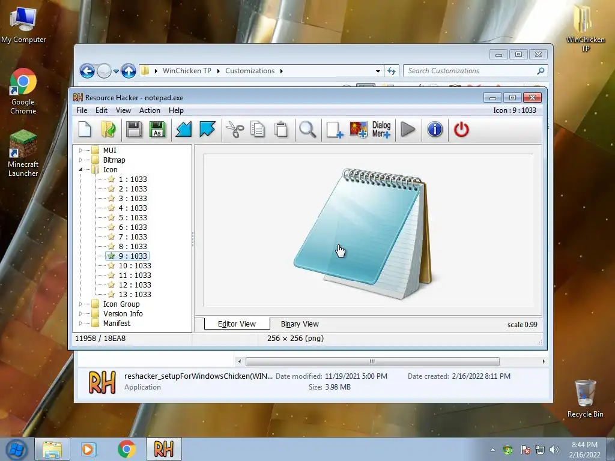
Task: Click the blue flag icon in the toolbar
Action: click(207, 130)
